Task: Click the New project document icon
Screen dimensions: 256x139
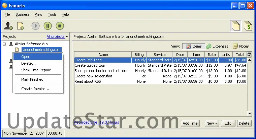Action: point(21,26)
